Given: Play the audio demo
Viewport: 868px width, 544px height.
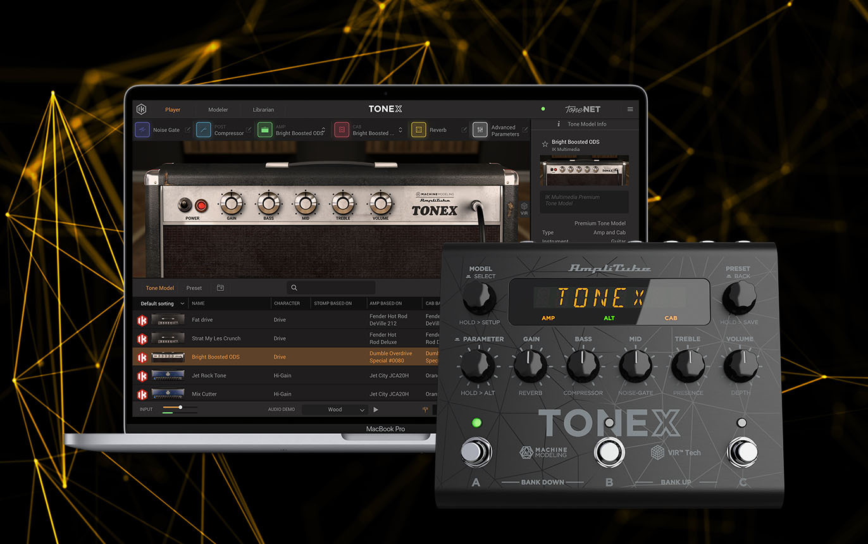Looking at the screenshot, I should tap(376, 409).
